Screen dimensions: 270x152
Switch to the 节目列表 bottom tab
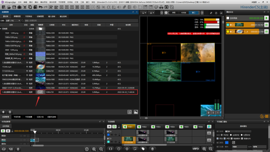point(17,117)
